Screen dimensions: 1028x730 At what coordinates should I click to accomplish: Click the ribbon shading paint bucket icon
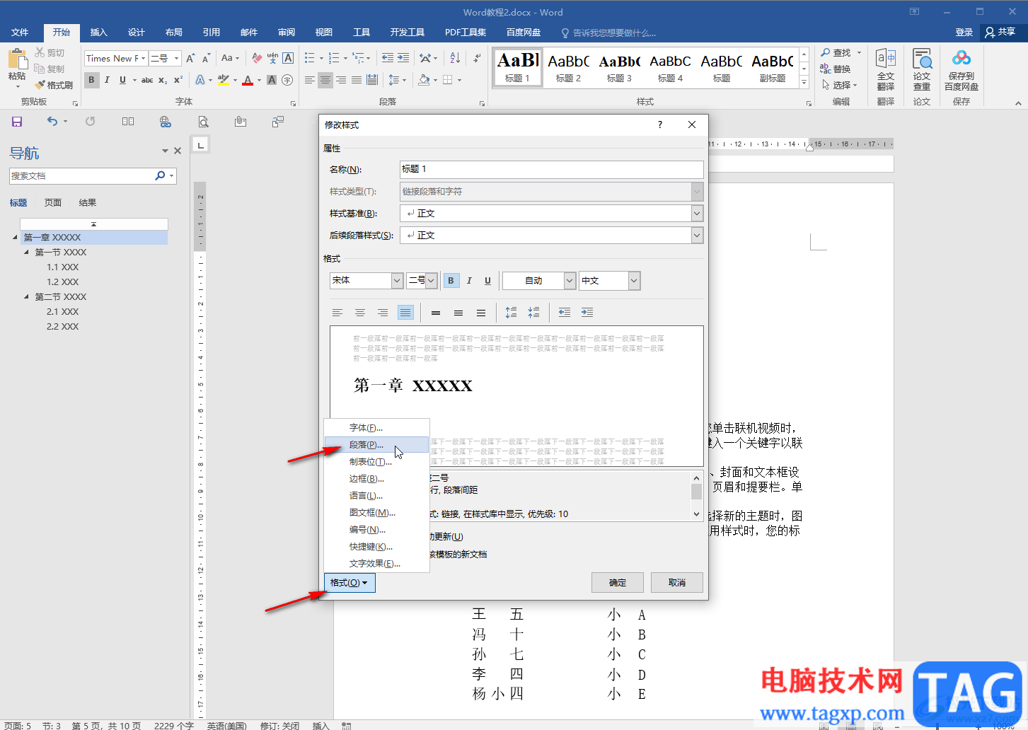coord(424,80)
